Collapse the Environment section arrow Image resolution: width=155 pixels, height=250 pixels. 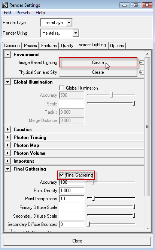pyautogui.click(x=7, y=54)
